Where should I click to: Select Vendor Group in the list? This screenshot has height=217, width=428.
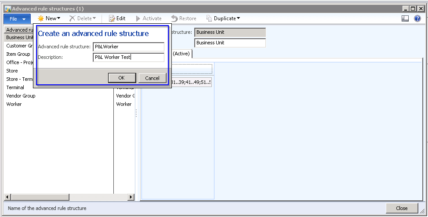[21, 96]
